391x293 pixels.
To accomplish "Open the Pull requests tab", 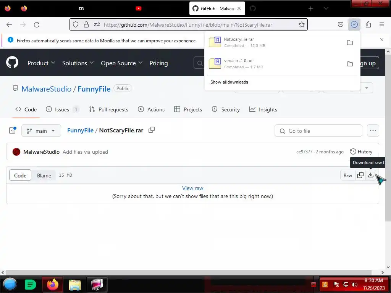I will point(109,109).
